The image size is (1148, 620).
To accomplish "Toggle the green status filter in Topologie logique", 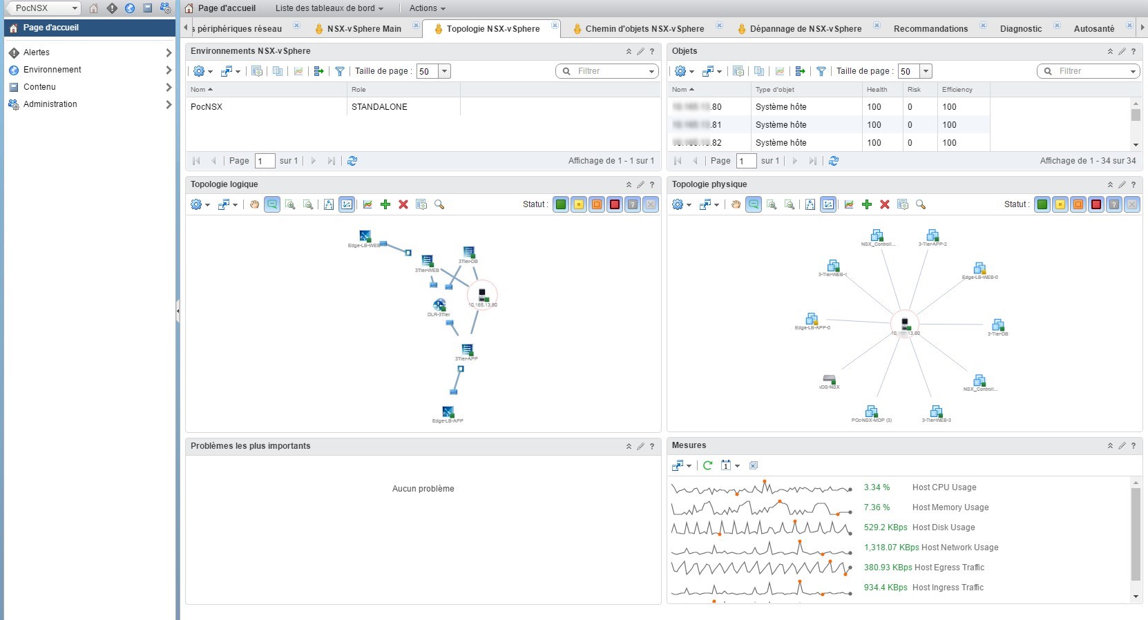I will pyautogui.click(x=561, y=204).
